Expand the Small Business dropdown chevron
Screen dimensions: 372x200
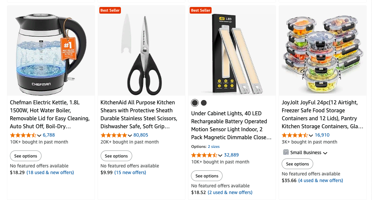325,153
